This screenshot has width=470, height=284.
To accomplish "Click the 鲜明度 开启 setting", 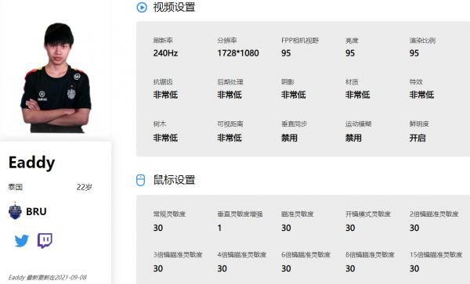I will point(418,138).
